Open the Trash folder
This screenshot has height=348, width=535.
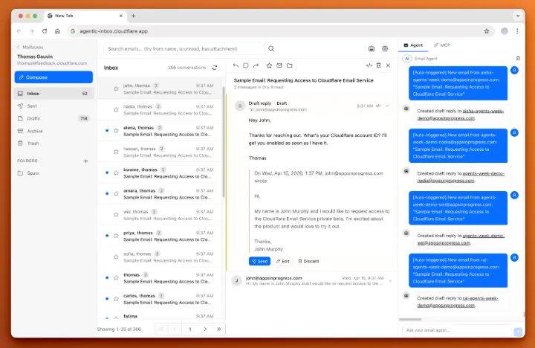tap(53, 144)
